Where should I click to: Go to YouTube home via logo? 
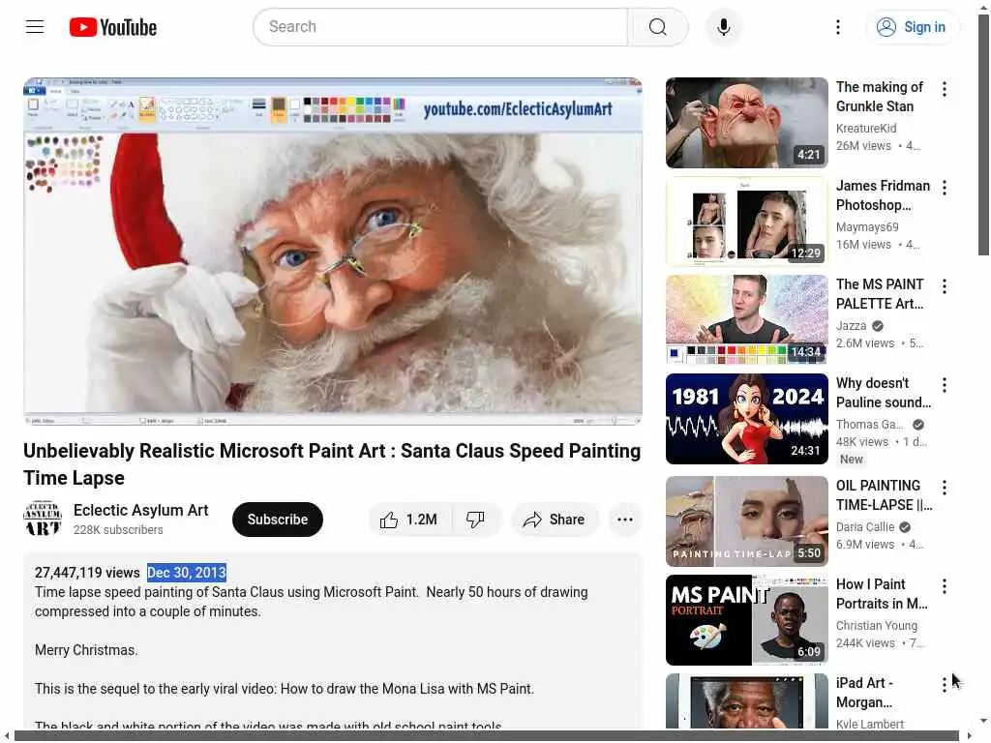pyautogui.click(x=113, y=27)
